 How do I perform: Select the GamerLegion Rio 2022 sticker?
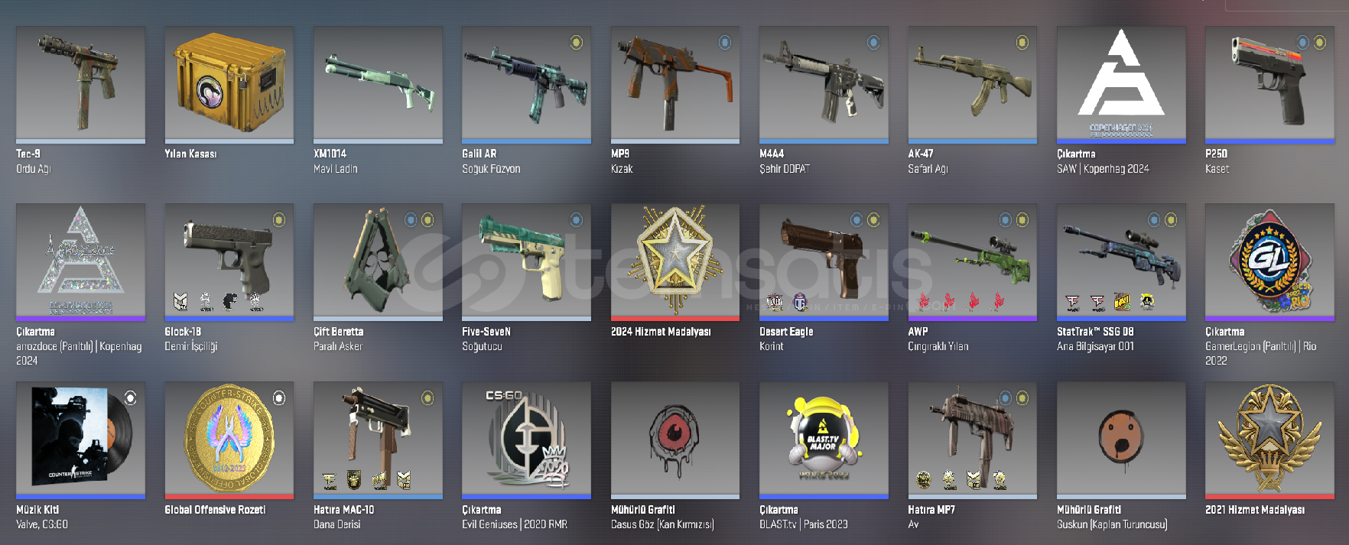point(1269,262)
